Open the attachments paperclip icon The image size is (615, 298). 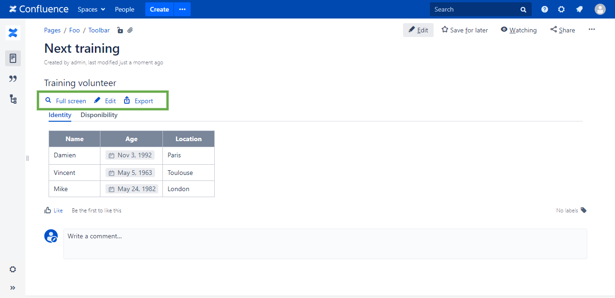pos(130,31)
